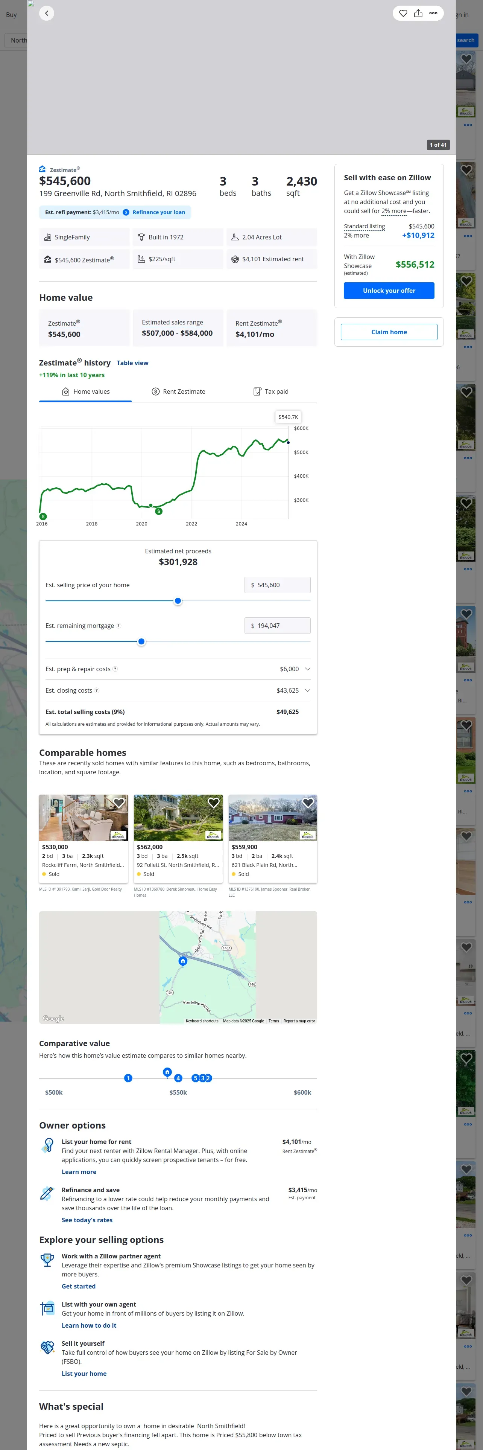Switch to the Tax paid tab
This screenshot has width=483, height=1450.
point(271,391)
